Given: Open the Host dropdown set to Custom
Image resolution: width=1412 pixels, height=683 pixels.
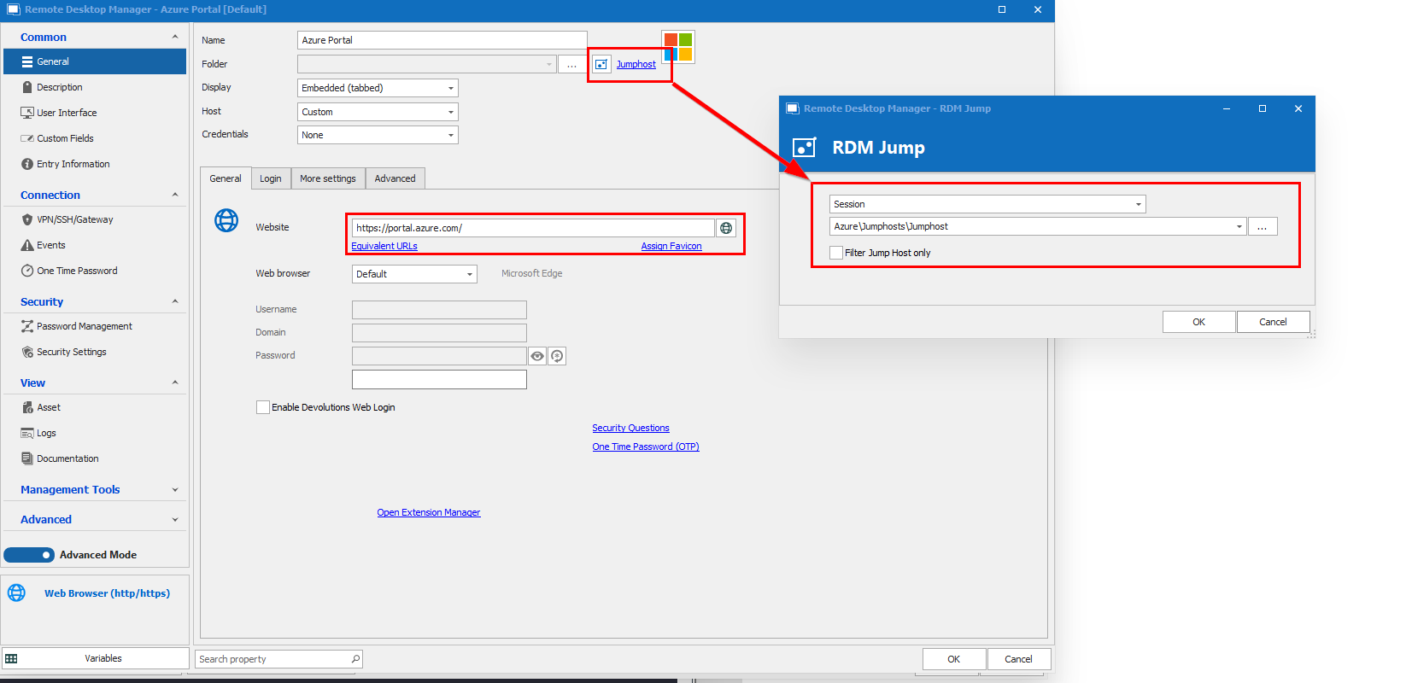Looking at the screenshot, I should [x=378, y=112].
